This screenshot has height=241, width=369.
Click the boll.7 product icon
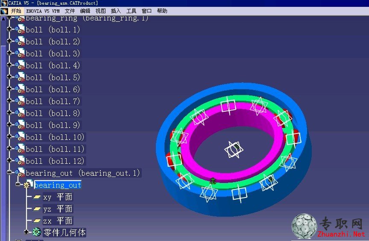20,102
